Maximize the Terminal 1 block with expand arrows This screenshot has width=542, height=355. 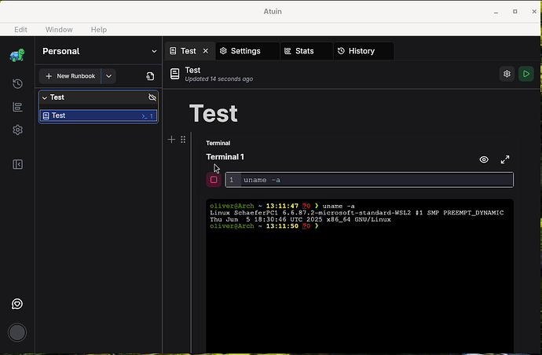(x=505, y=159)
